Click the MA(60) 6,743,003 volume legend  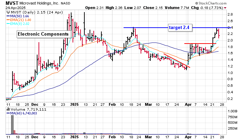click(22, 113)
